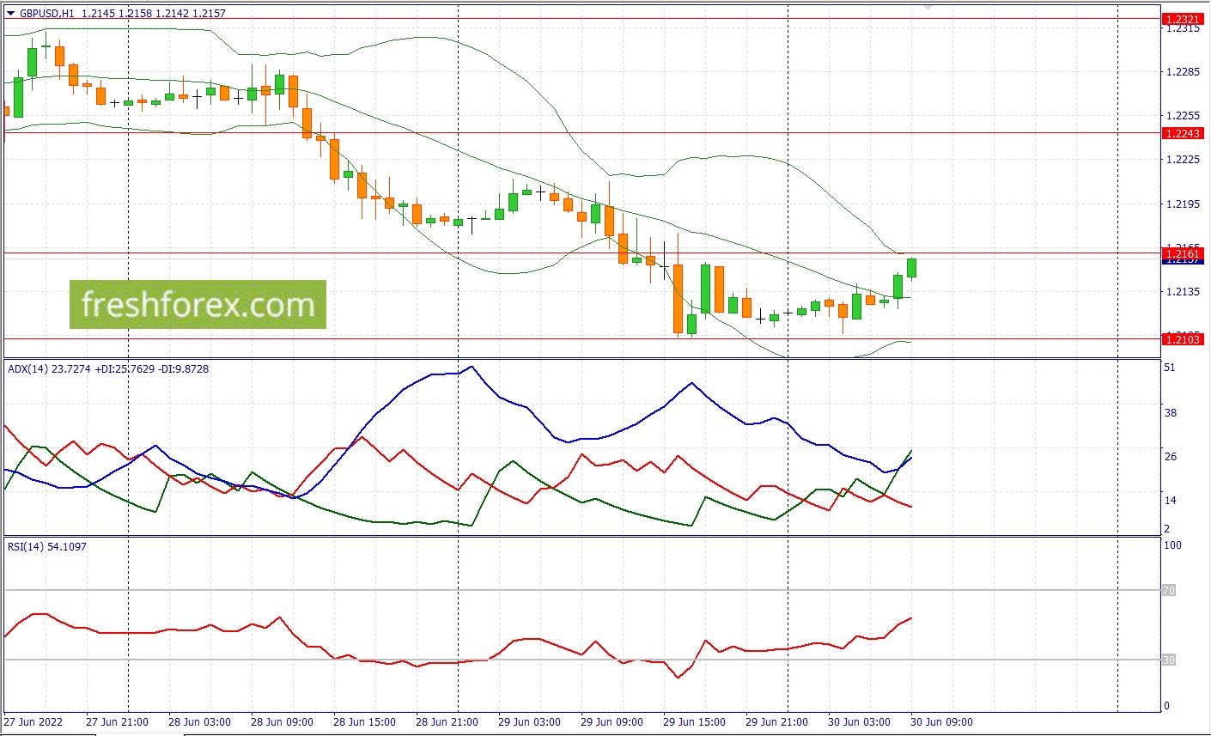Select the 1.2243 red price level label
The width and height of the screenshot is (1211, 736).
[x=1183, y=133]
